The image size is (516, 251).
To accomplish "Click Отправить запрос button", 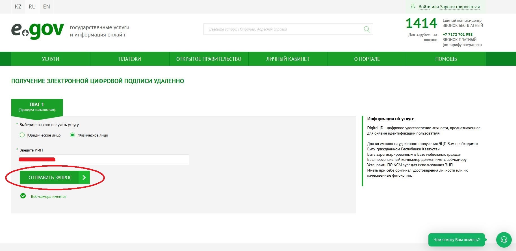I will pyautogui.click(x=55, y=178).
